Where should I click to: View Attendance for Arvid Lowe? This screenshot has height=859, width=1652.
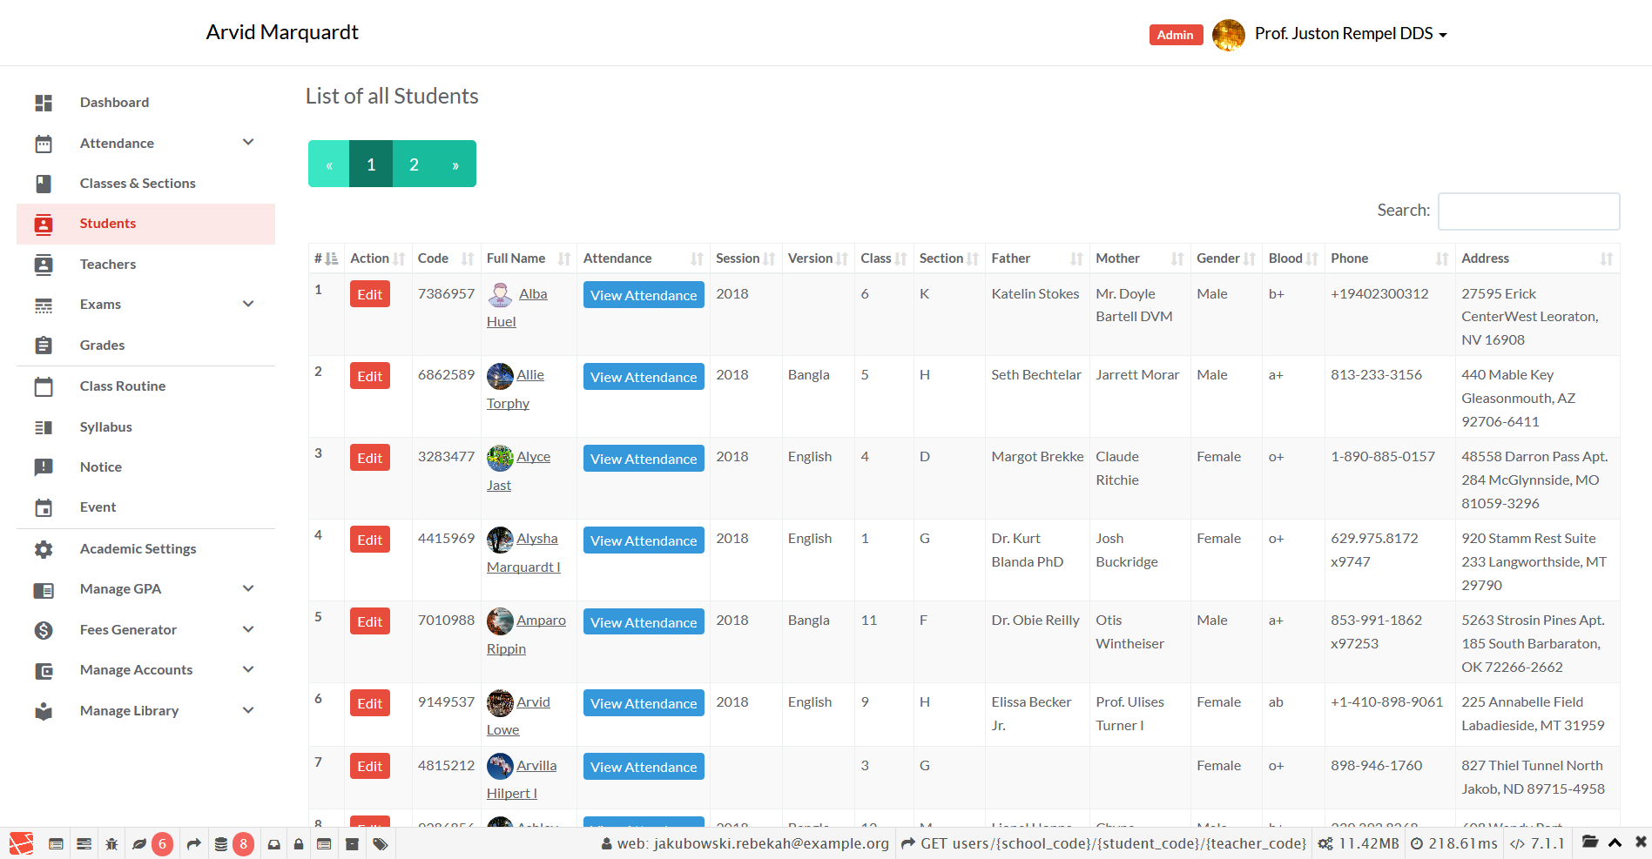click(x=644, y=703)
